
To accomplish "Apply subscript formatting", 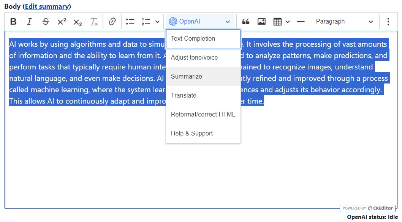I will point(78,22).
